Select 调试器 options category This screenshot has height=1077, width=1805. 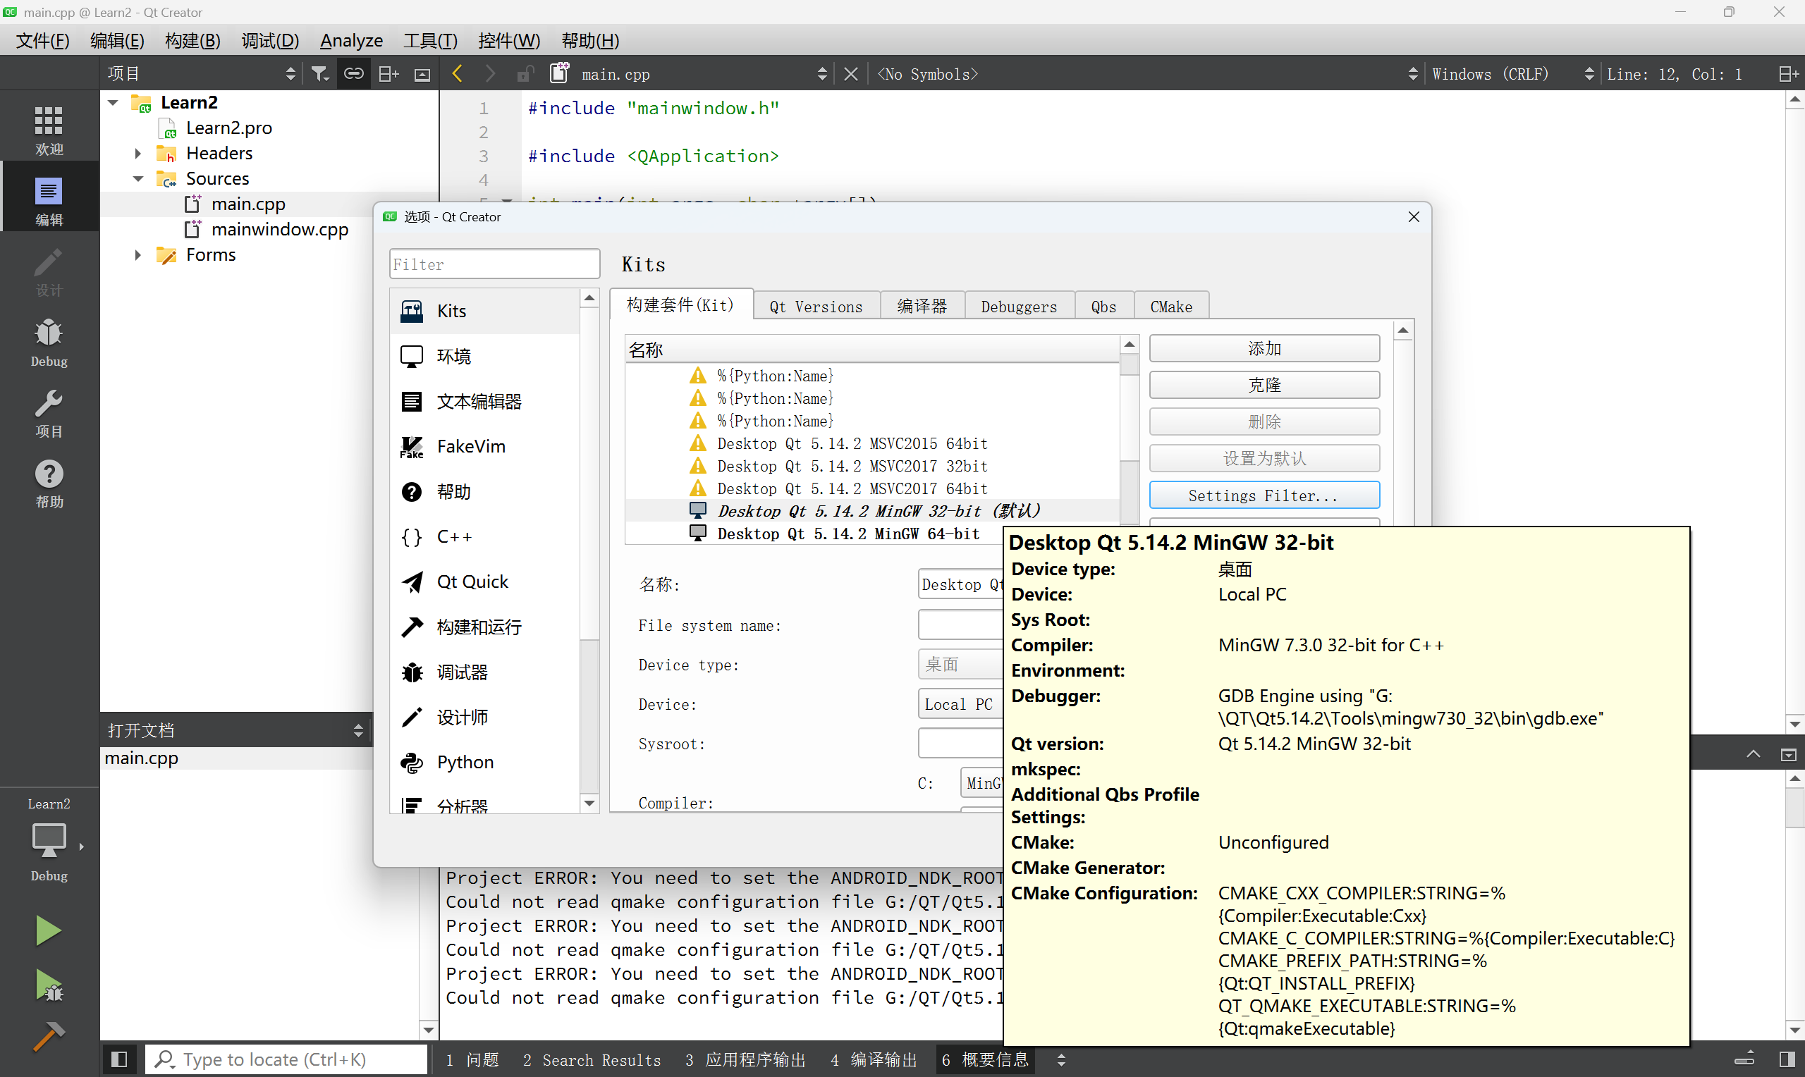pos(484,672)
